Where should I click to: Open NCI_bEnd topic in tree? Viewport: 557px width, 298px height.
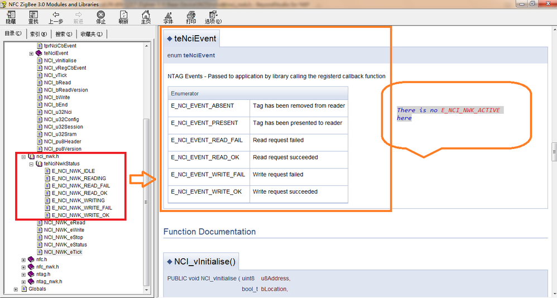(x=56, y=105)
